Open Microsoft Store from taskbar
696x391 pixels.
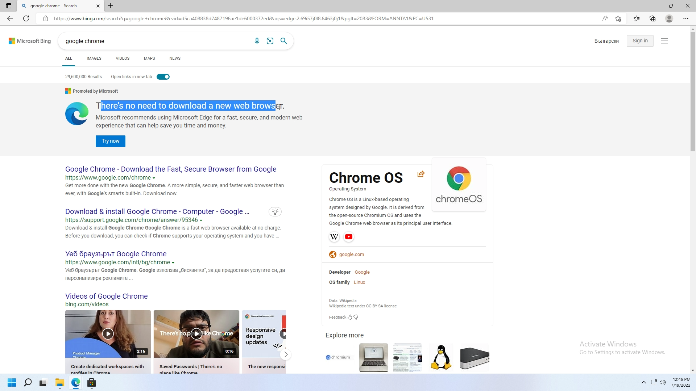91,383
